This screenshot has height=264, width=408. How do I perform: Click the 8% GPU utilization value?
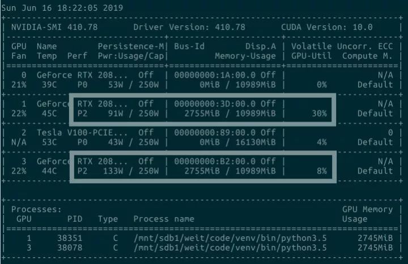(321, 171)
